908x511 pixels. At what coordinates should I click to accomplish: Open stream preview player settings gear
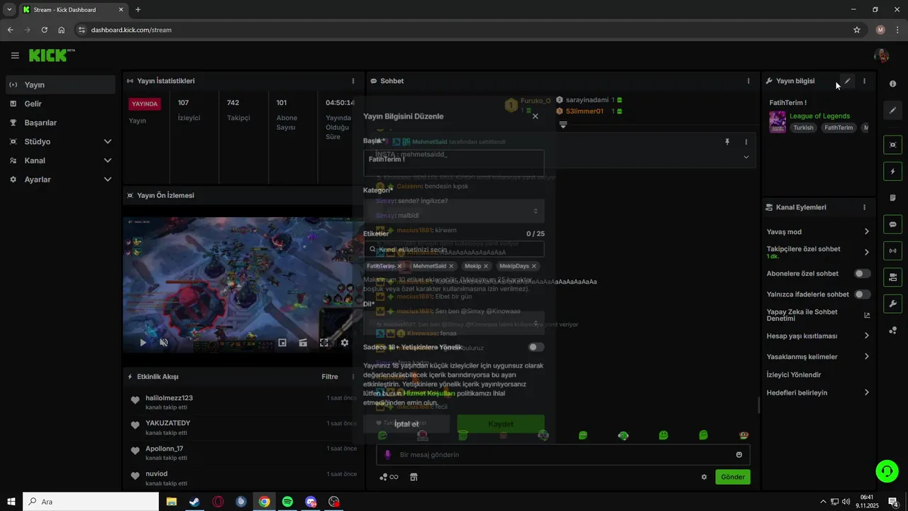click(345, 342)
